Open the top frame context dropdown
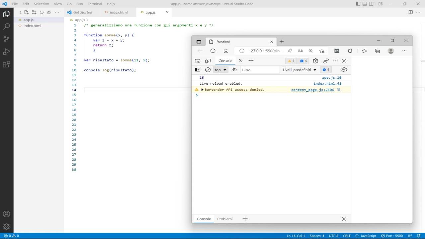This screenshot has height=239, width=425. 220,70
